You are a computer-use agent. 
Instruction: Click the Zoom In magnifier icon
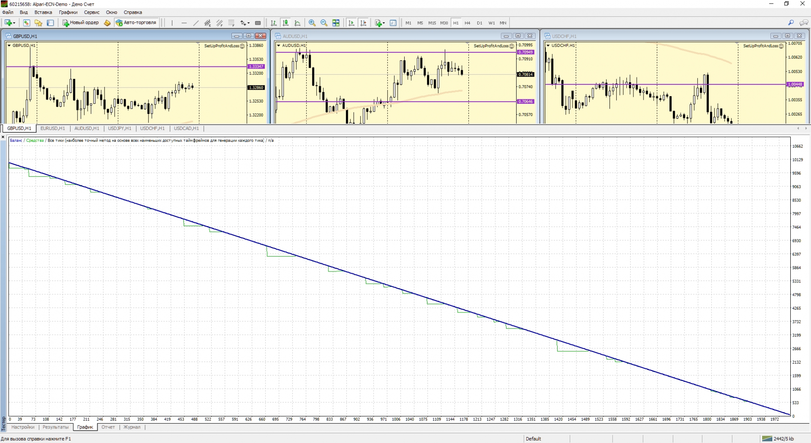tap(312, 23)
